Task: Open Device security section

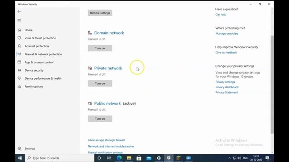Action: point(34,70)
